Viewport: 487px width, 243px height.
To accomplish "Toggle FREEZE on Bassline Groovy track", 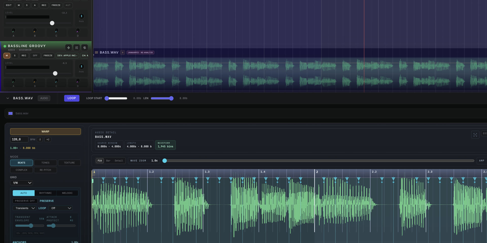I will [x=48, y=55].
